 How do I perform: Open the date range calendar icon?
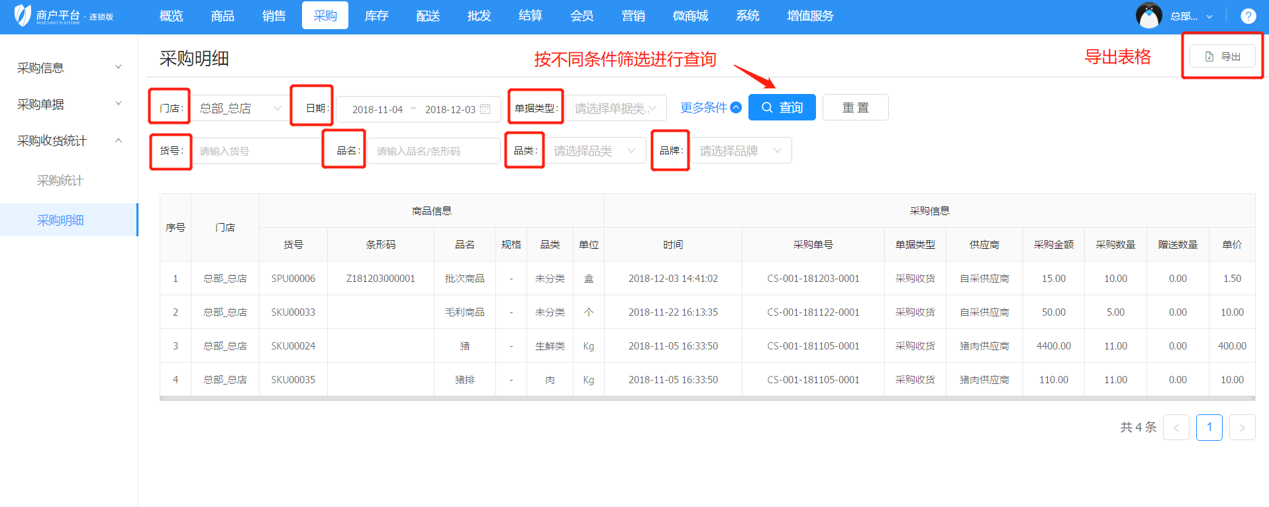[485, 109]
